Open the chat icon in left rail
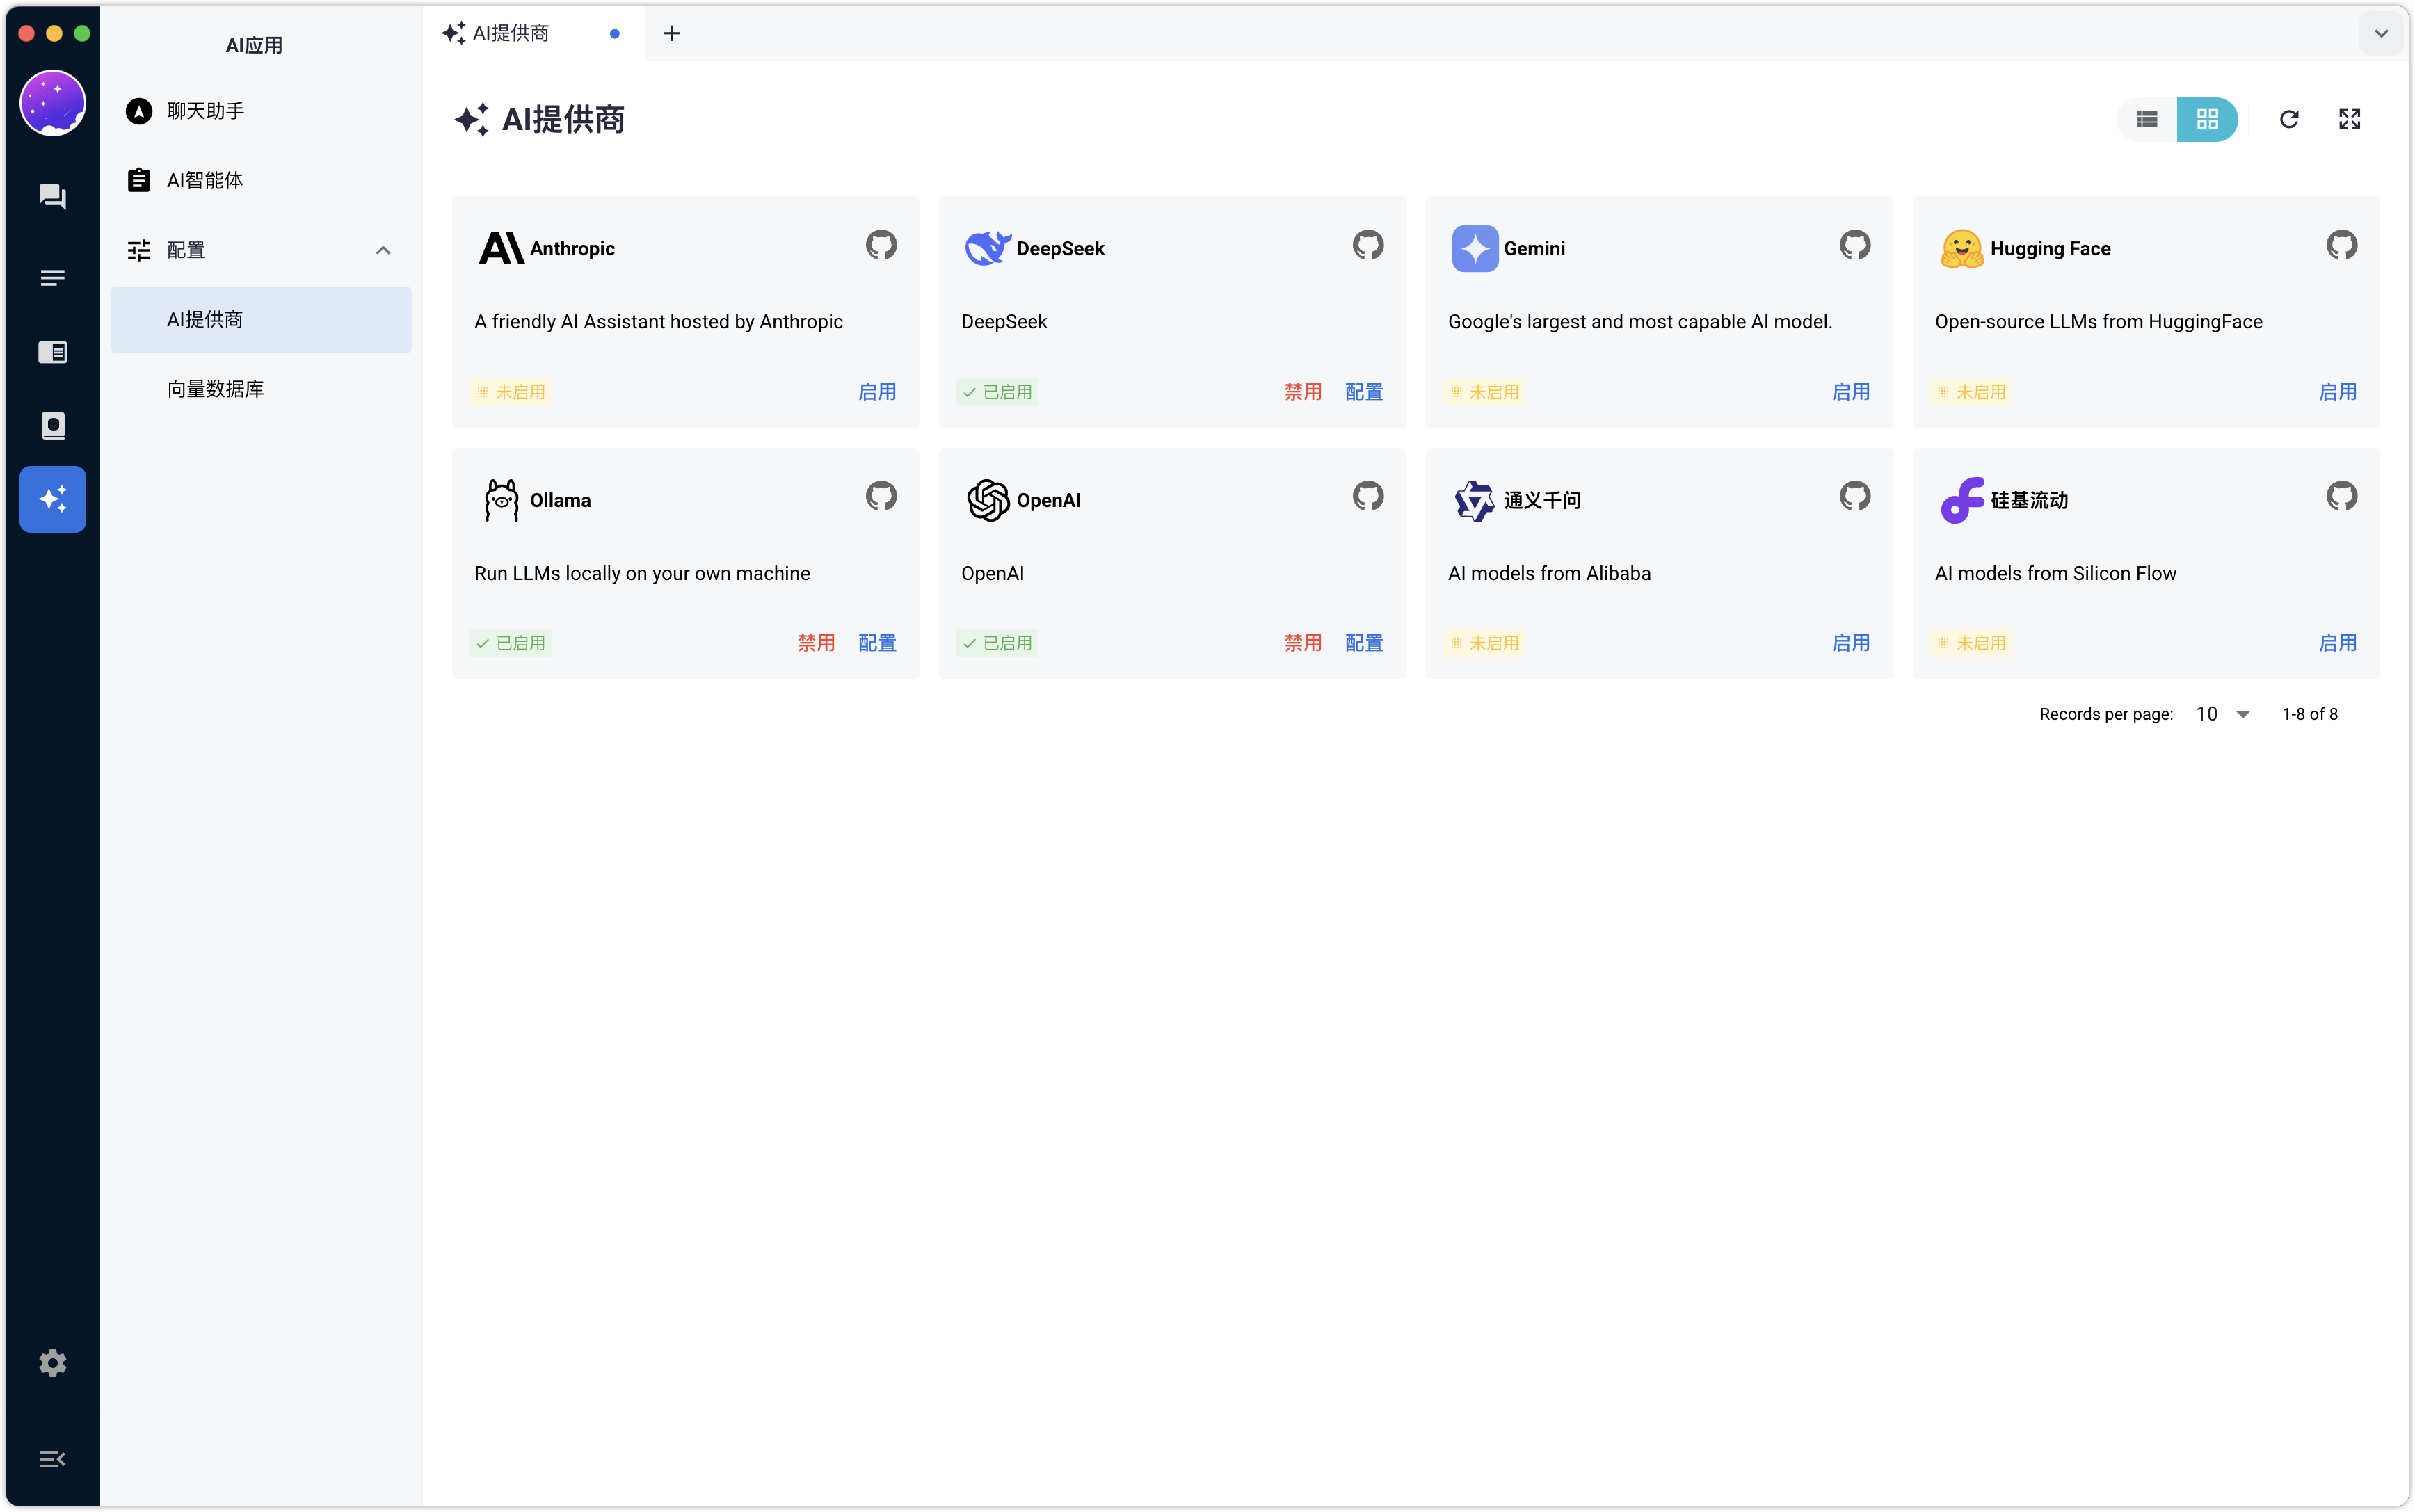Screen dimensions: 2415x1512 (x=52, y=196)
